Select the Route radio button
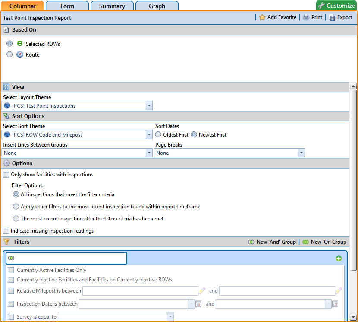Screen dimensions: 358x322 [x=9, y=54]
